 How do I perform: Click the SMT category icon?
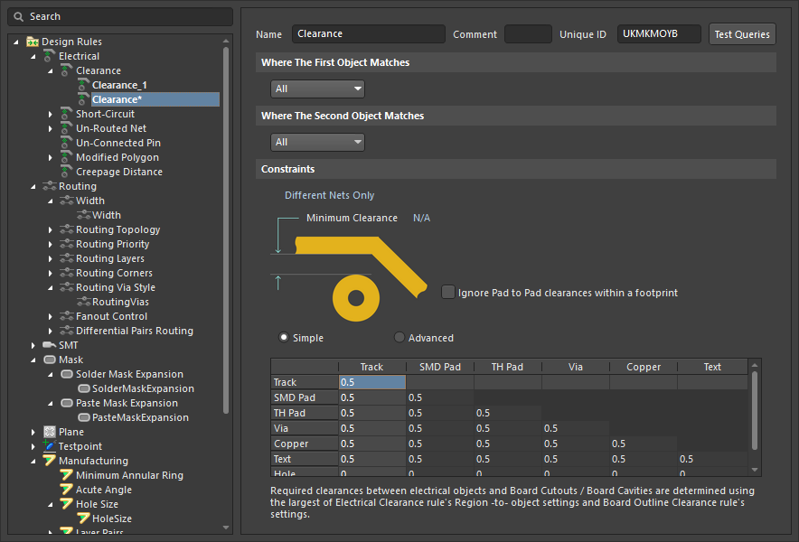click(50, 345)
